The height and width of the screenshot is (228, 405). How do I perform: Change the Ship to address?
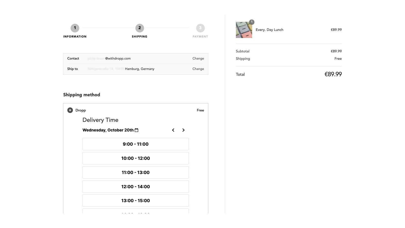198,69
